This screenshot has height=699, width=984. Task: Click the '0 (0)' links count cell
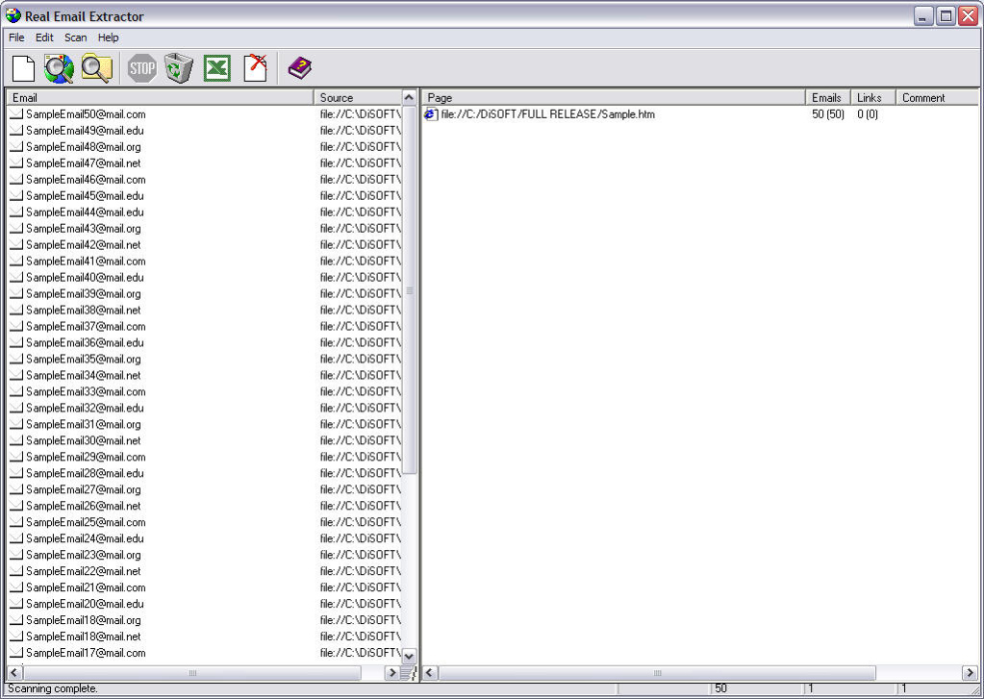868,114
